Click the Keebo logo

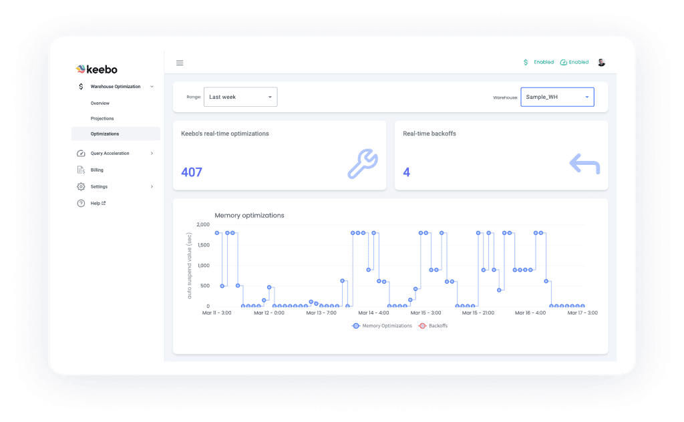pyautogui.click(x=98, y=69)
